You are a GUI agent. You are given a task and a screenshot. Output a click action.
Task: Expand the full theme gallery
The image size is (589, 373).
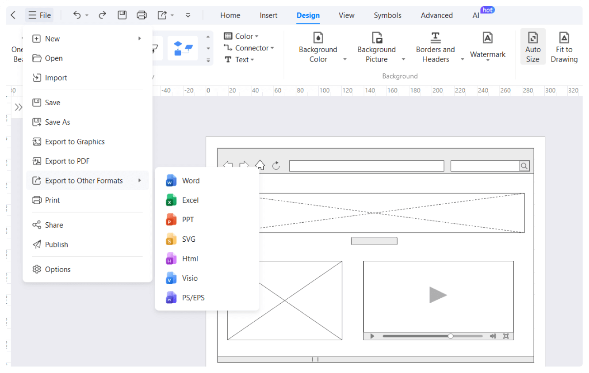[x=208, y=60]
